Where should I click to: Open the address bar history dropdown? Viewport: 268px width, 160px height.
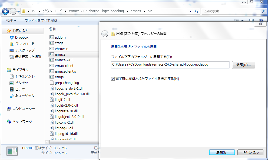click(x=190, y=11)
